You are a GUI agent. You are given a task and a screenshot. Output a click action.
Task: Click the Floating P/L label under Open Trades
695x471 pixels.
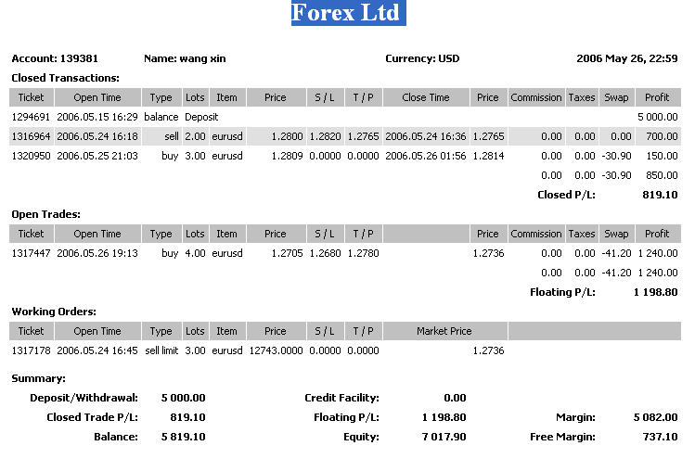(x=562, y=292)
